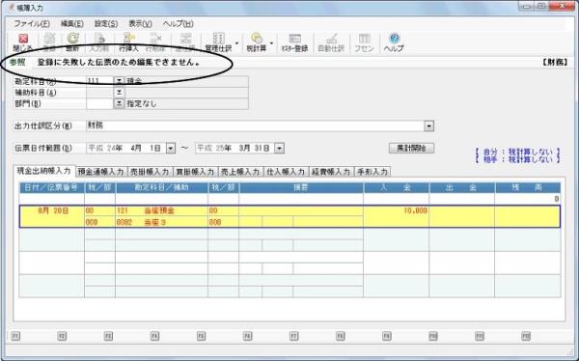The height and width of the screenshot is (361, 579).
Task: Click the 出金 column header
Action: pos(462,187)
